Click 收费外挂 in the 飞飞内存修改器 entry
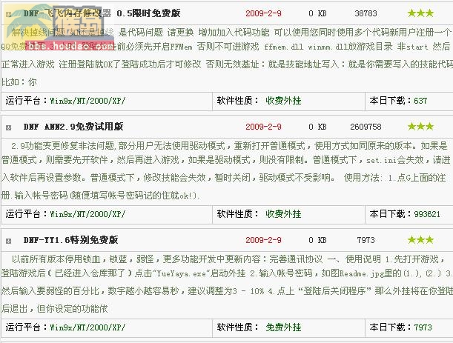The width and height of the screenshot is (453, 343). tap(283, 101)
